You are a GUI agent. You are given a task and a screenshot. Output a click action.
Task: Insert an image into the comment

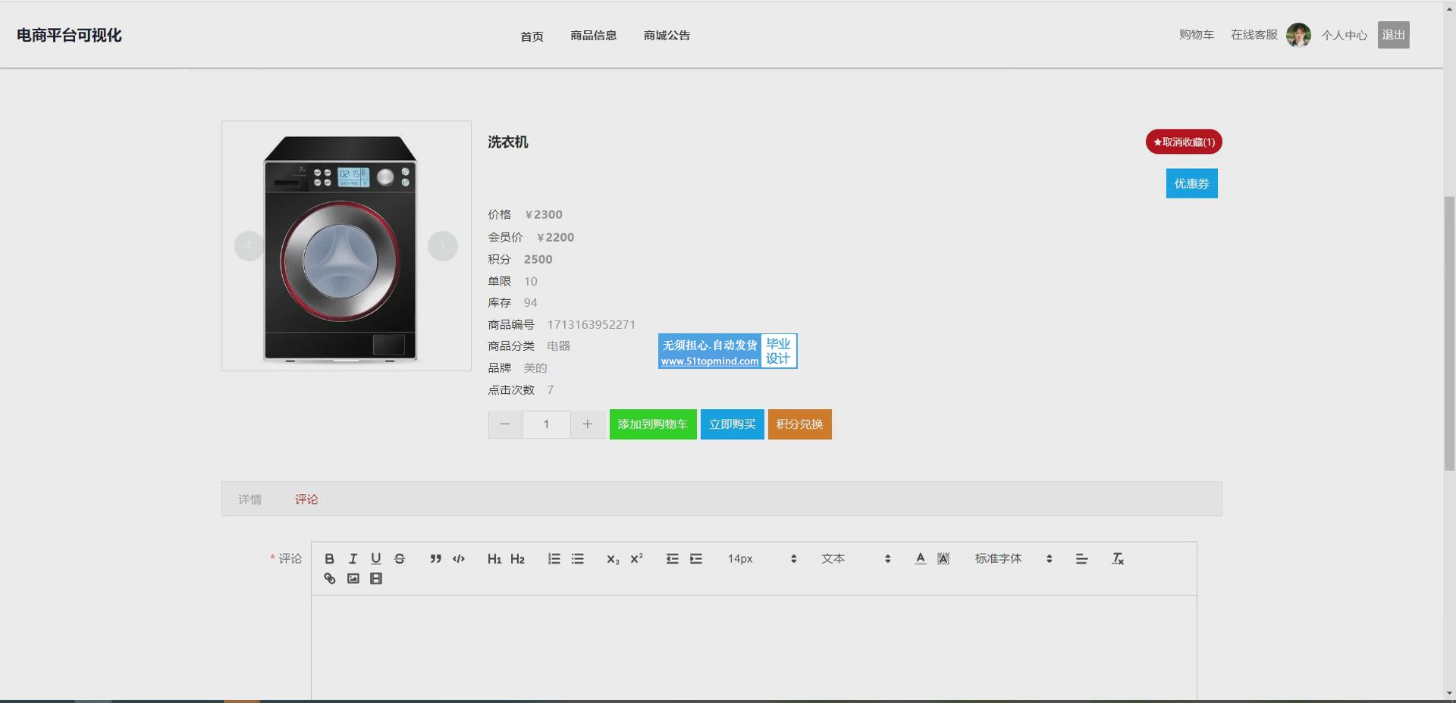coord(353,578)
